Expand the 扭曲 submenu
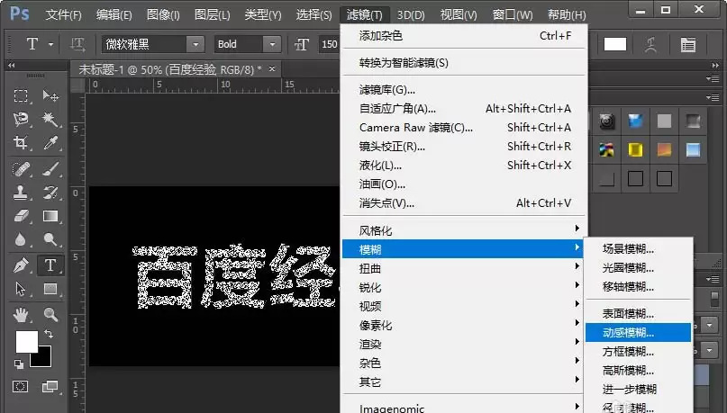The height and width of the screenshot is (413, 727). coord(464,268)
